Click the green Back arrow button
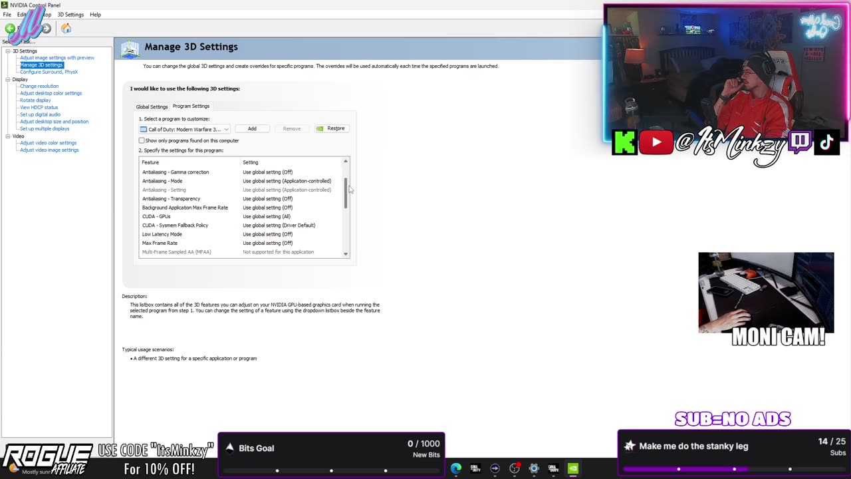Screen dimensions: 851x479 tap(10, 29)
